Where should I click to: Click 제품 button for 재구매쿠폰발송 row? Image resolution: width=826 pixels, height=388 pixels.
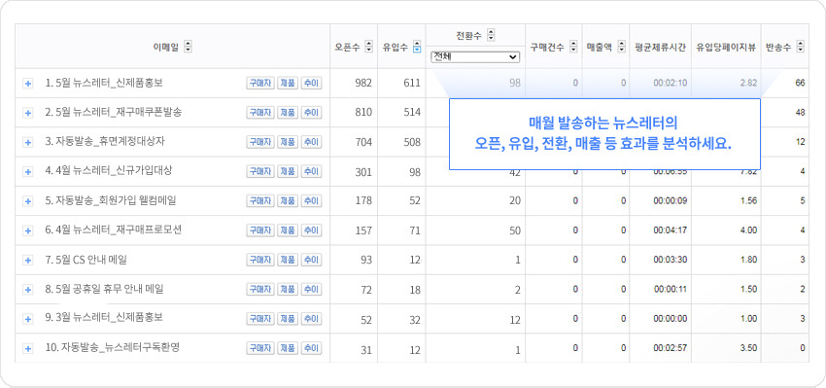coord(288,113)
